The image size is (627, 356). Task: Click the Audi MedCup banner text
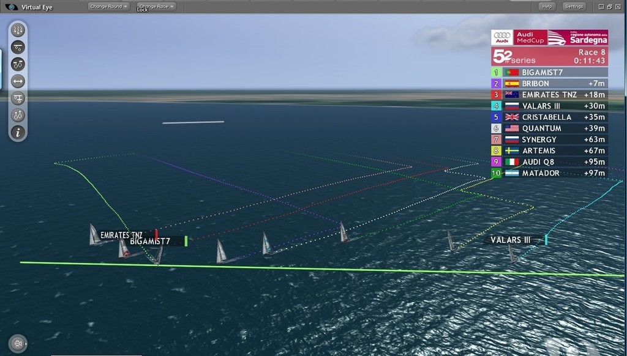pos(530,37)
